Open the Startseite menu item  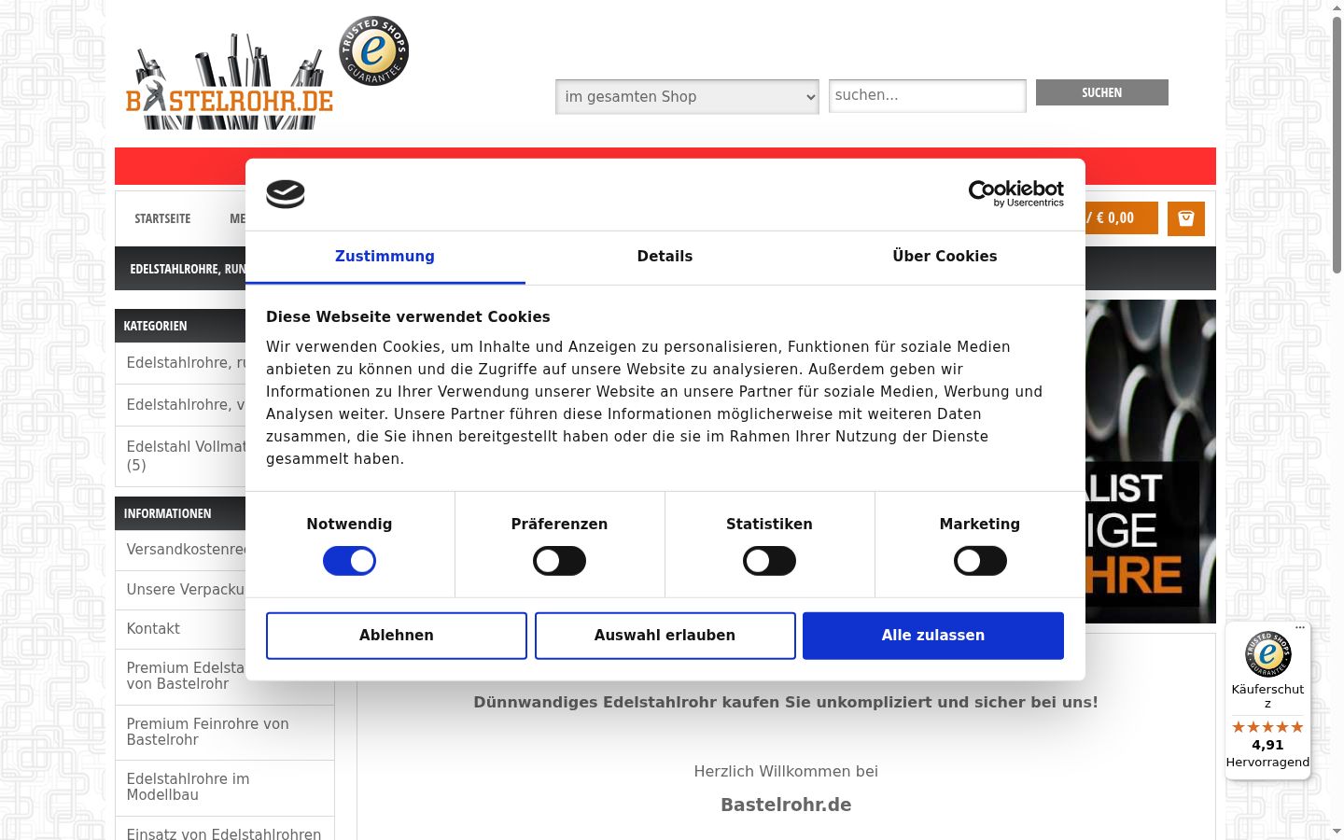click(x=162, y=218)
